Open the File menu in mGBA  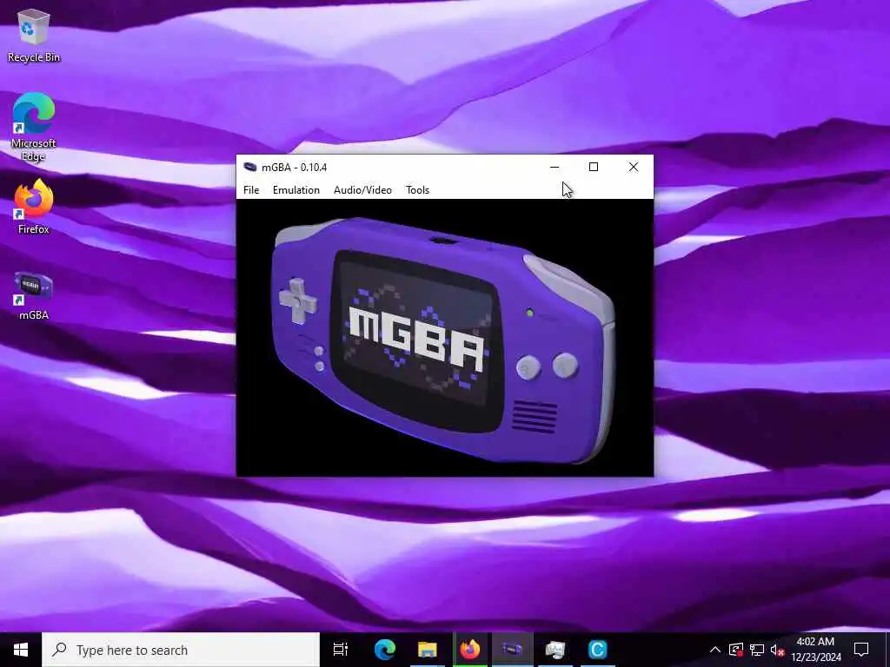click(x=251, y=190)
